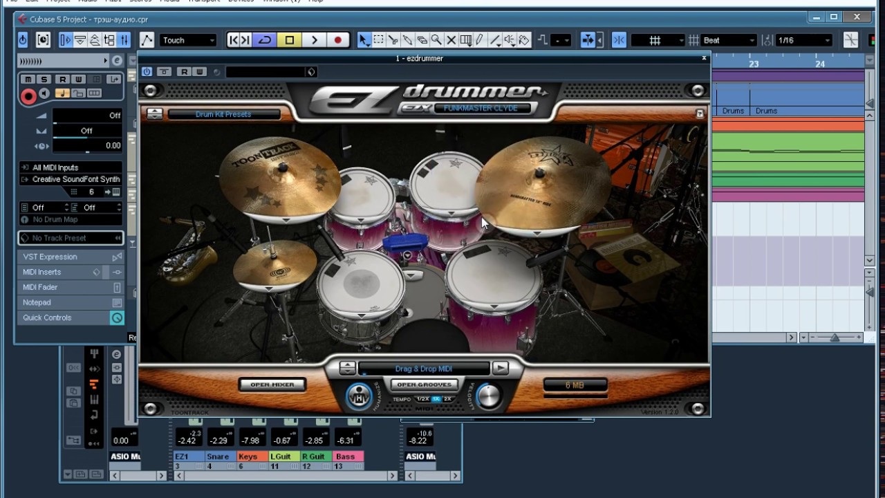Open the track Edit 'e' button in Inspector
885x498 pixels.
pos(117,61)
